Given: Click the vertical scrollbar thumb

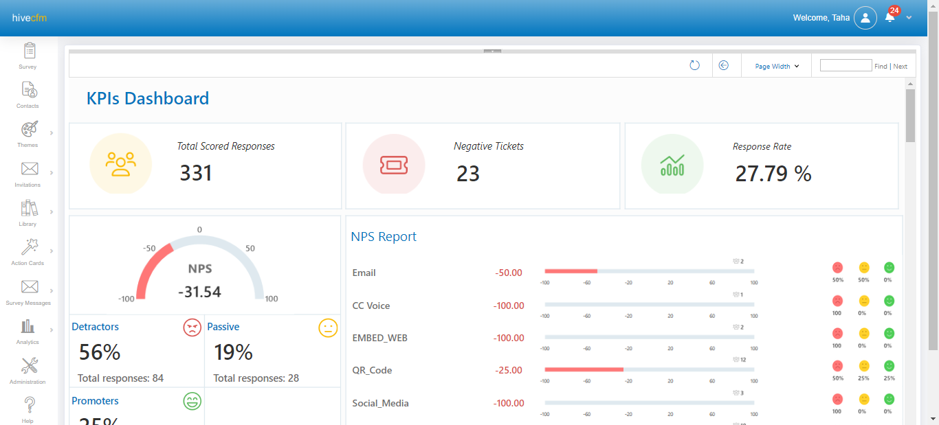Looking at the screenshot, I should pos(911,115).
